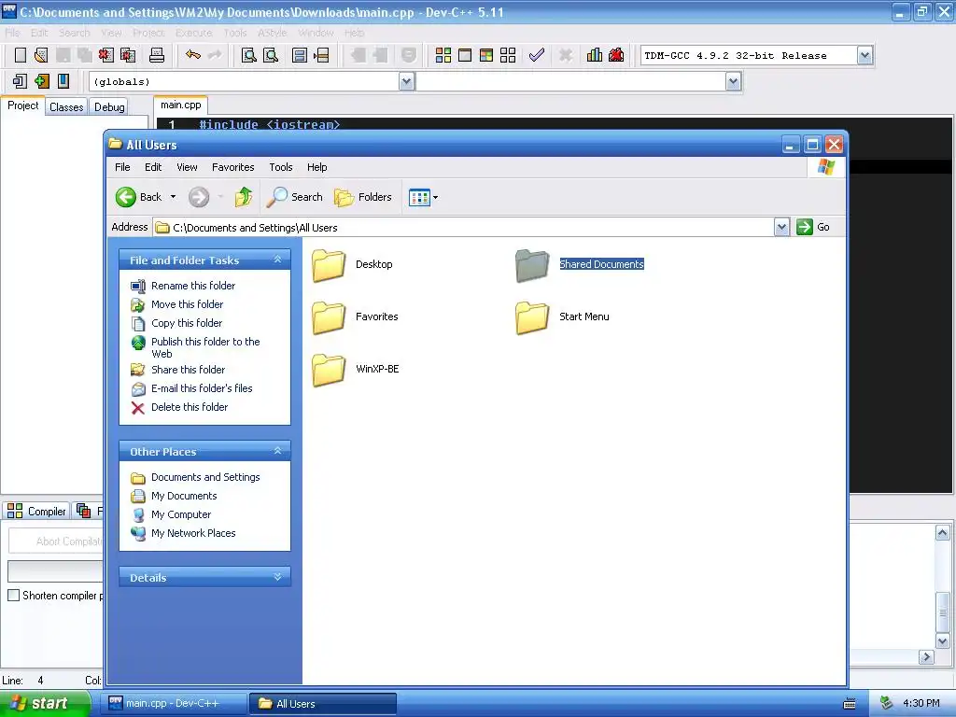Open the Help menu in All Users window
Viewport: 956px width, 717px height.
[317, 167]
